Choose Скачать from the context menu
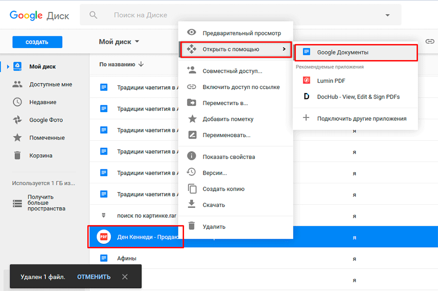The image size is (438, 291). click(x=213, y=205)
